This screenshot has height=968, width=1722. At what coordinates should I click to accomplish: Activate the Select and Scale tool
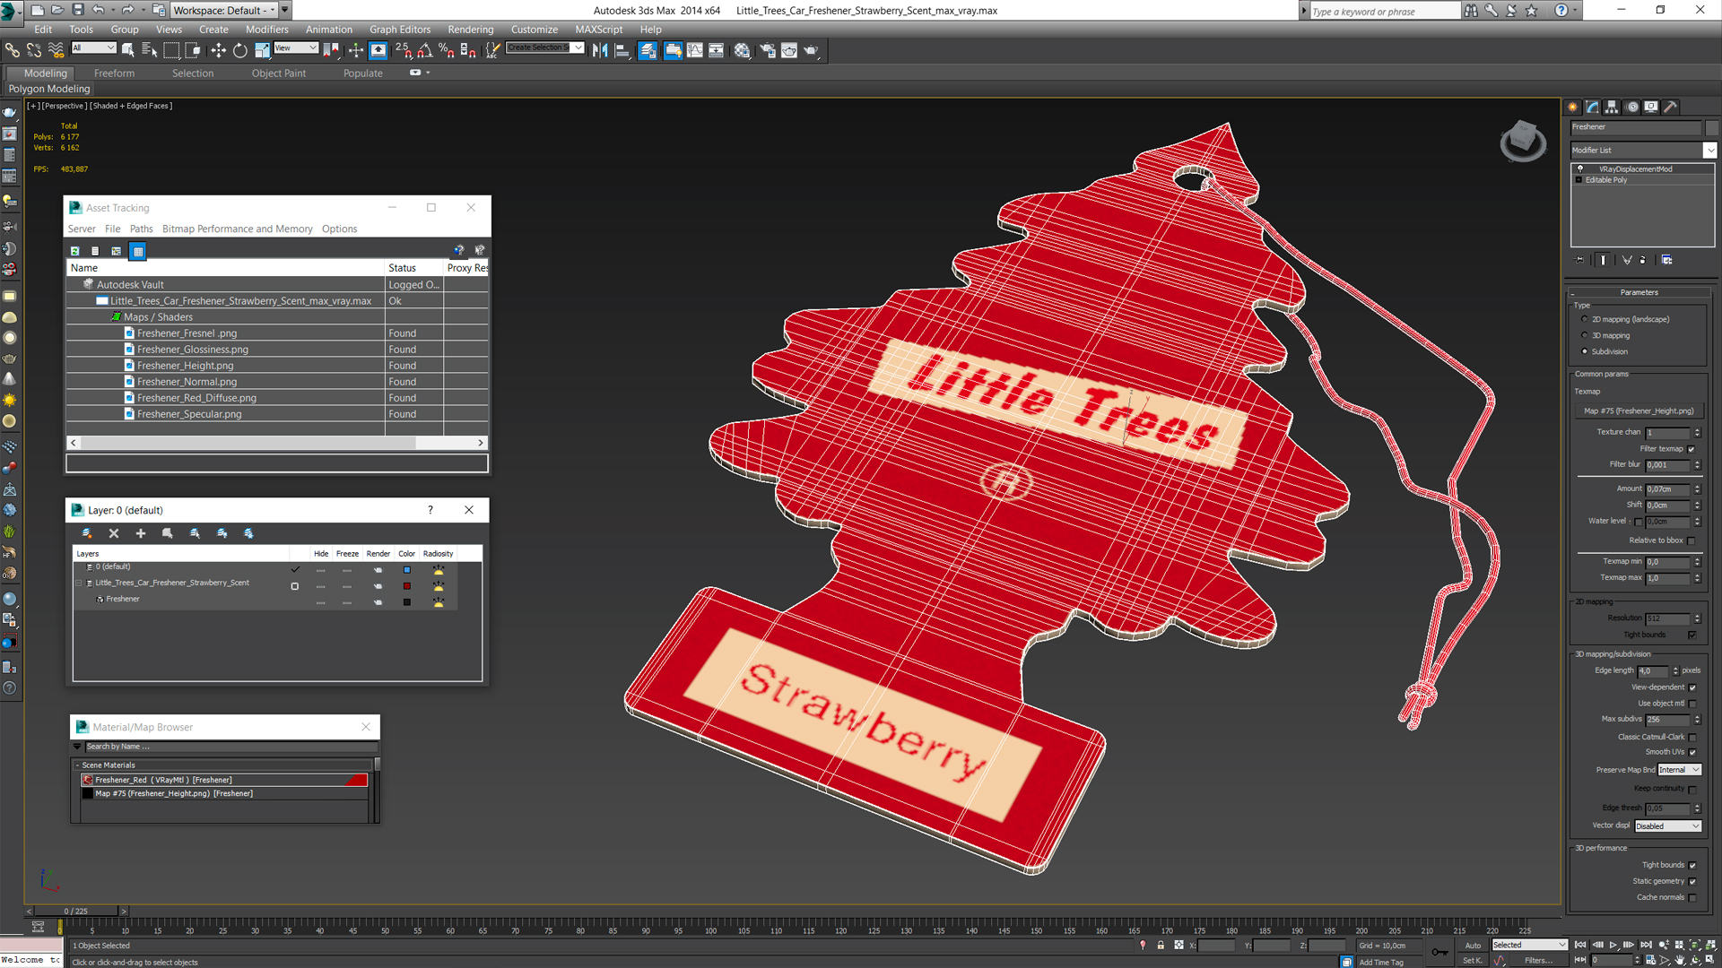click(x=262, y=50)
